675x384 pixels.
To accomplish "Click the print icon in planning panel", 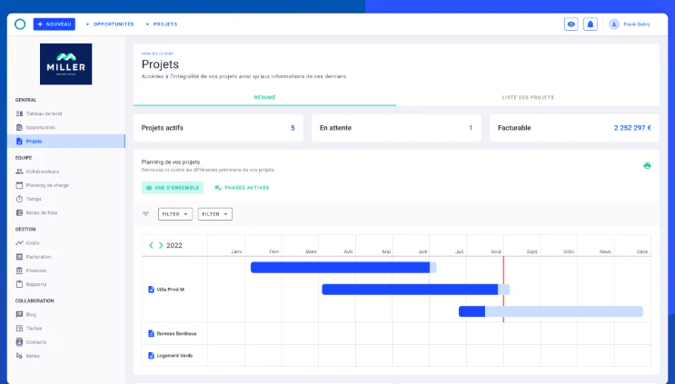I will (x=647, y=165).
